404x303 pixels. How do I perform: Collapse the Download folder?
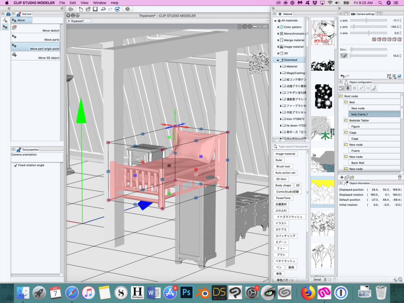[x=278, y=60]
